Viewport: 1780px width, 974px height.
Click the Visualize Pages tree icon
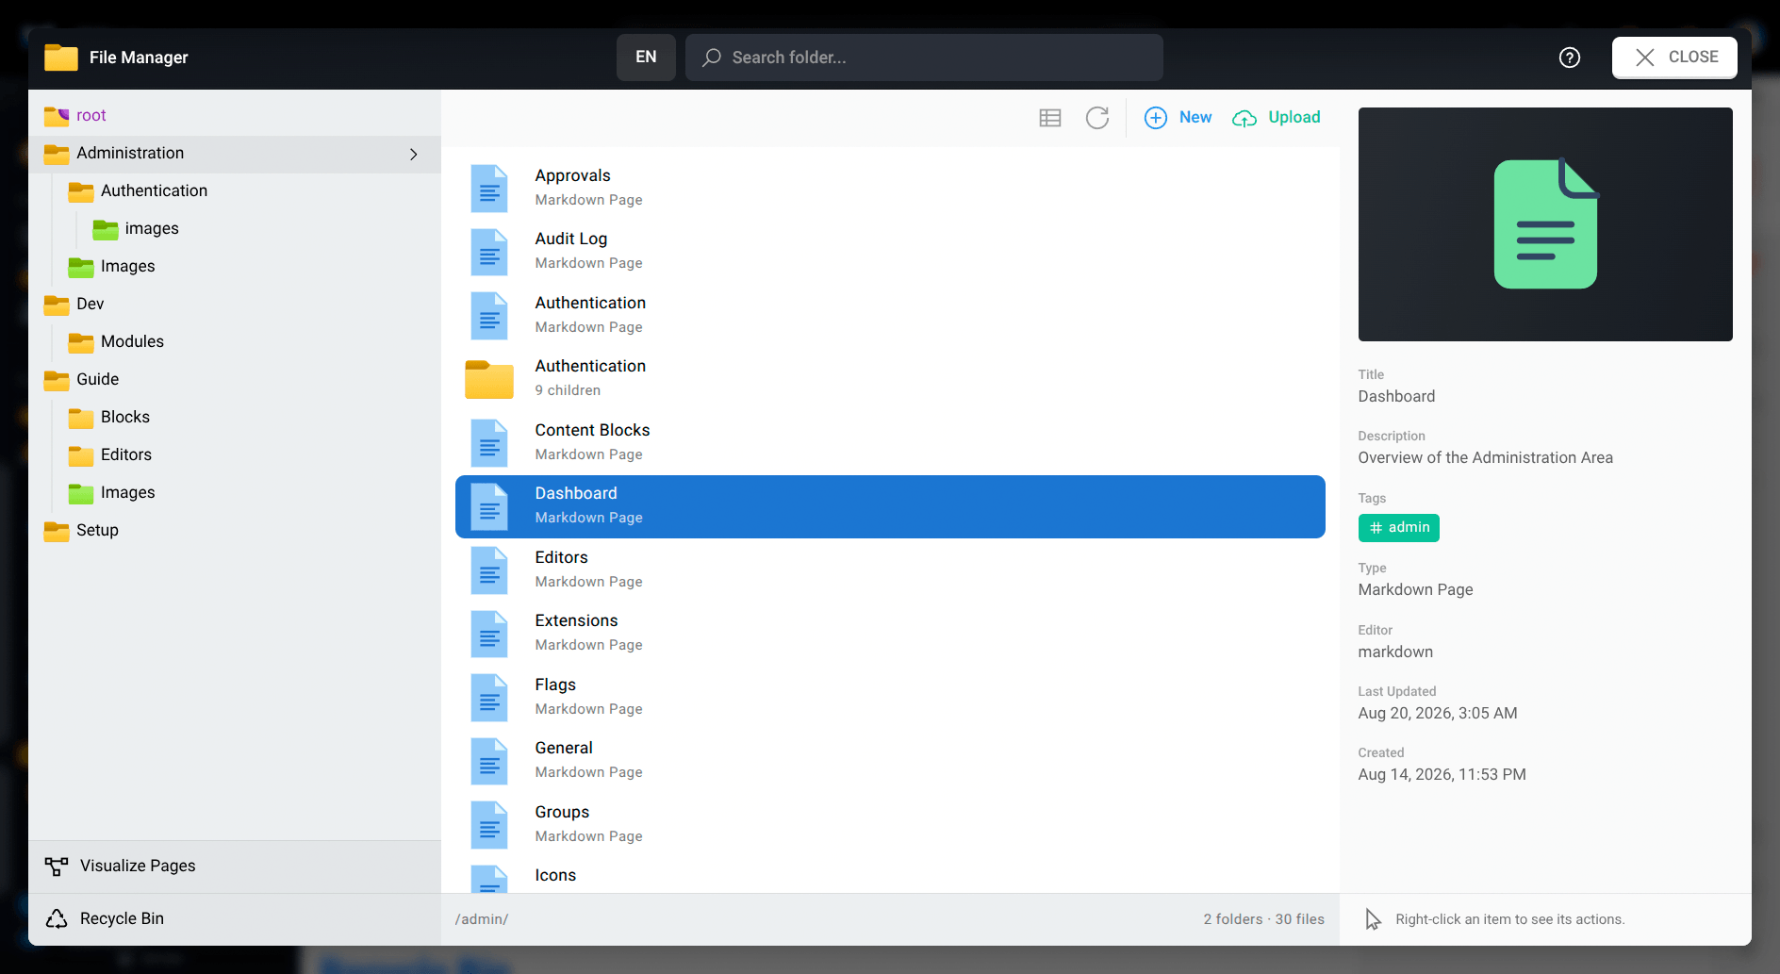pyautogui.click(x=57, y=866)
